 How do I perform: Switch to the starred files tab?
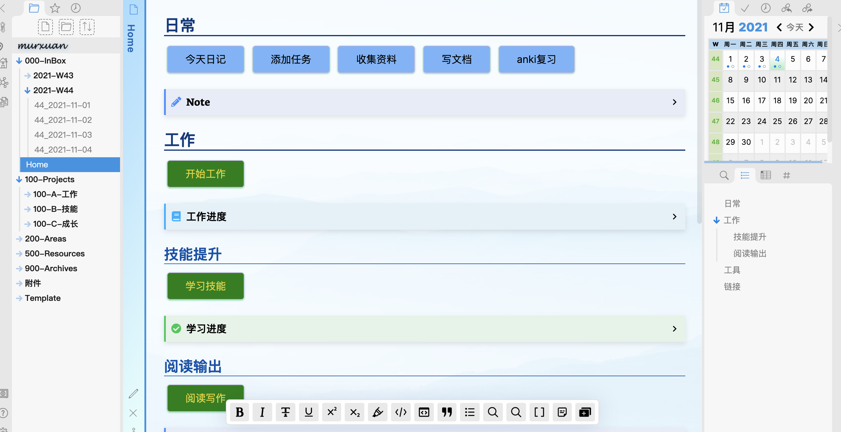coord(55,8)
